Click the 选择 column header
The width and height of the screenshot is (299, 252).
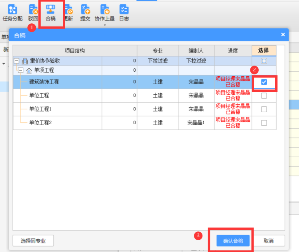[x=264, y=51]
